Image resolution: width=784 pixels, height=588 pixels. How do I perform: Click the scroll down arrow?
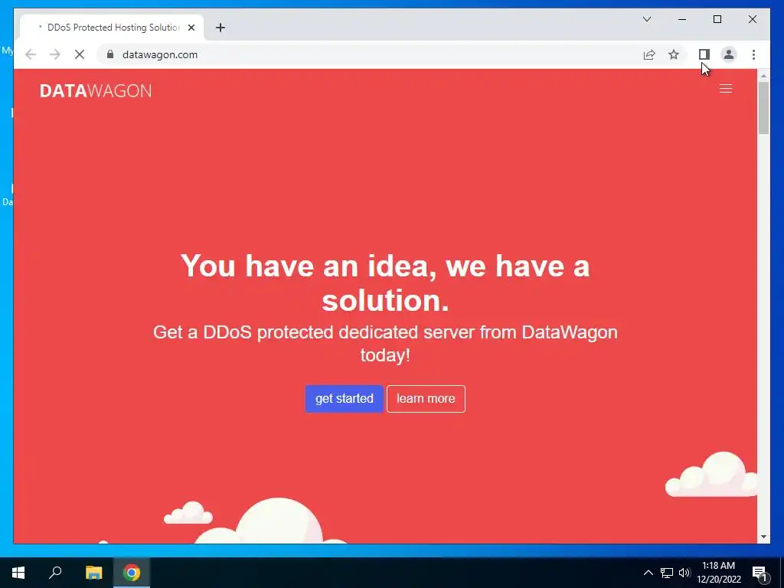coord(763,537)
